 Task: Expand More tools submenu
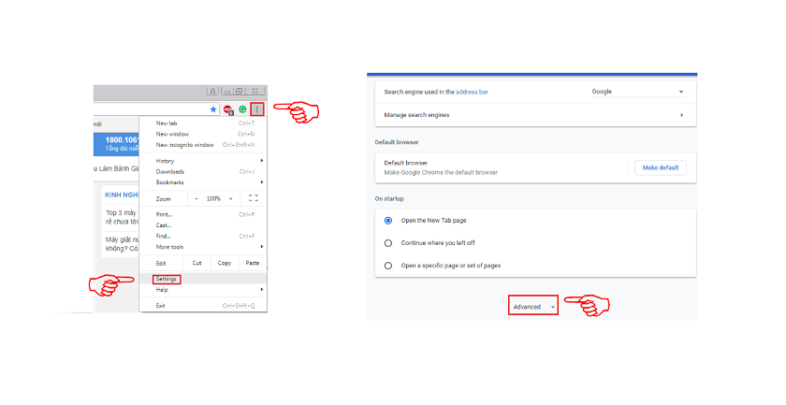click(x=203, y=247)
